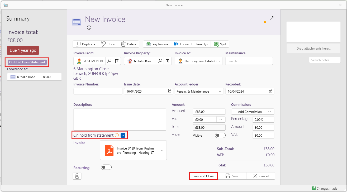Click the history clock icon under title
This screenshot has height=192, width=347.
coord(89,27)
